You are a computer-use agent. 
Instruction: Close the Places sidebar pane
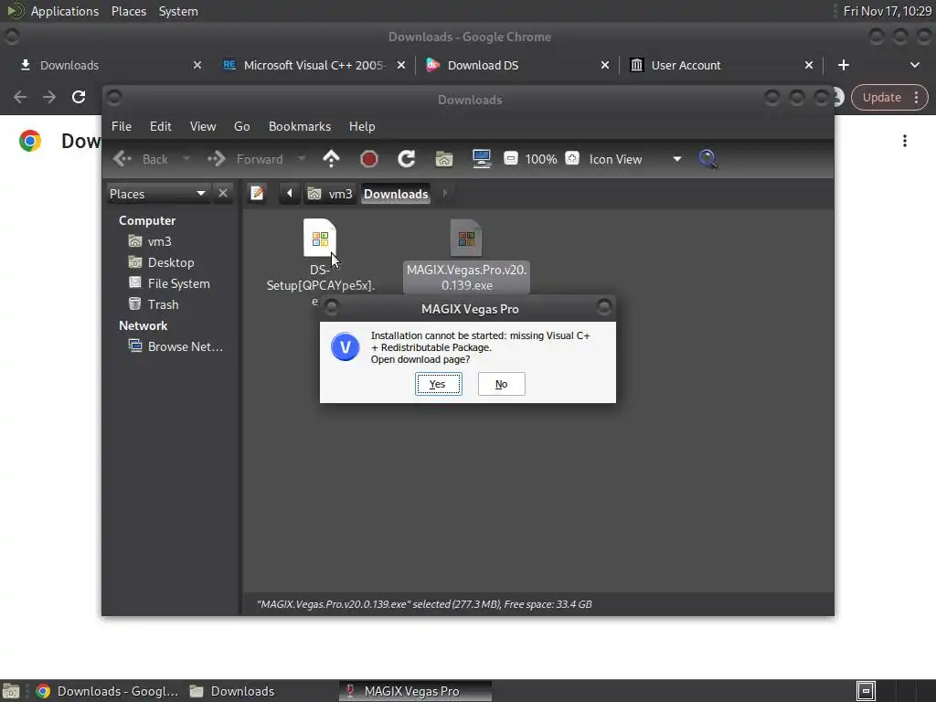point(223,194)
